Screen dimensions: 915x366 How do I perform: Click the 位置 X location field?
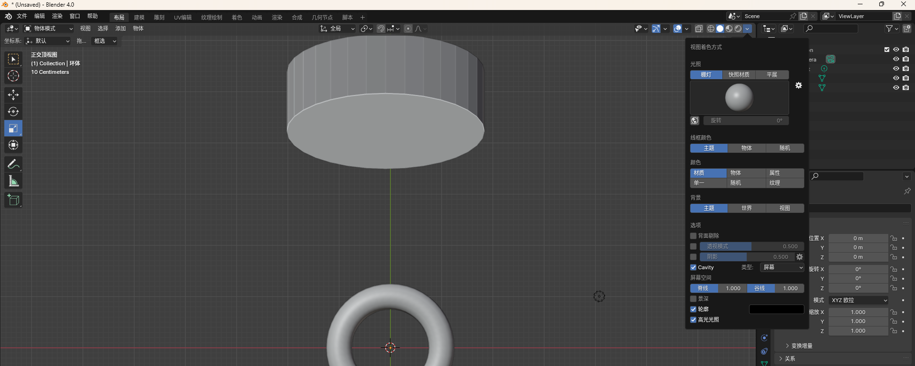858,238
